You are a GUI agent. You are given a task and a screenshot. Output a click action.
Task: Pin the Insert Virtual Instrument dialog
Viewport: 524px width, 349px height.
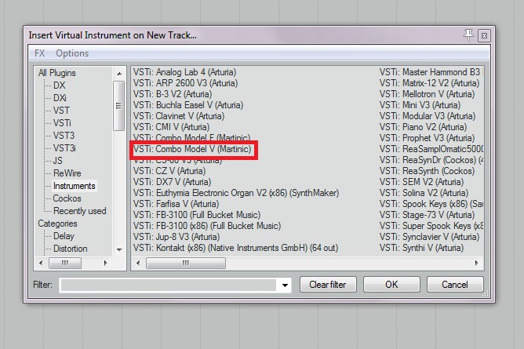[x=469, y=35]
